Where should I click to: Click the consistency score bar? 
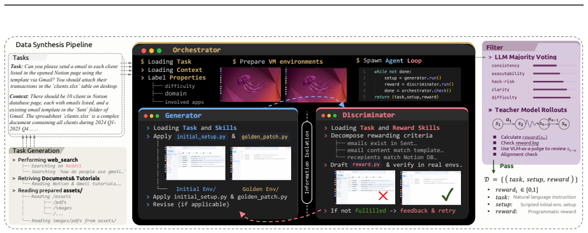point(554,66)
